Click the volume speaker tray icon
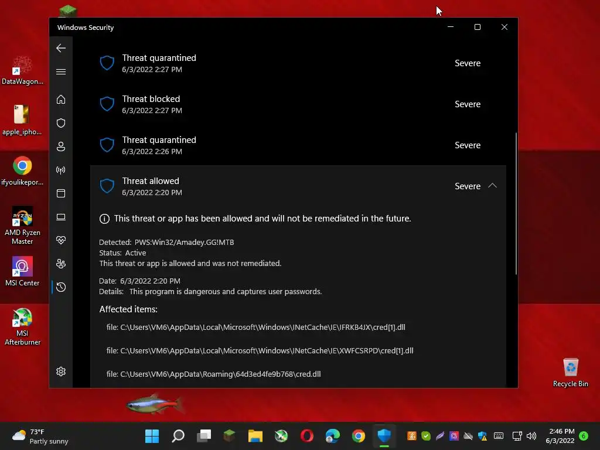The height and width of the screenshot is (450, 600). click(531, 436)
